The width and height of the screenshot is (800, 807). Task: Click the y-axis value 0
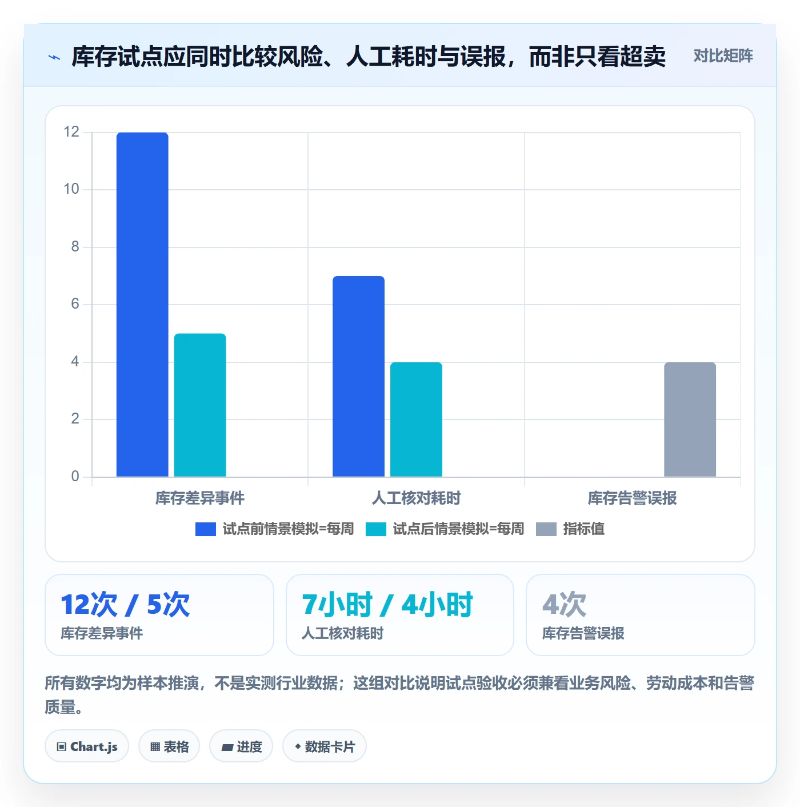[x=75, y=477]
